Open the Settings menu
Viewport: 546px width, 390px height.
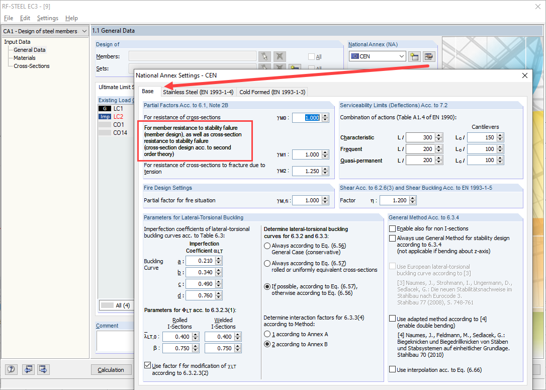47,18
